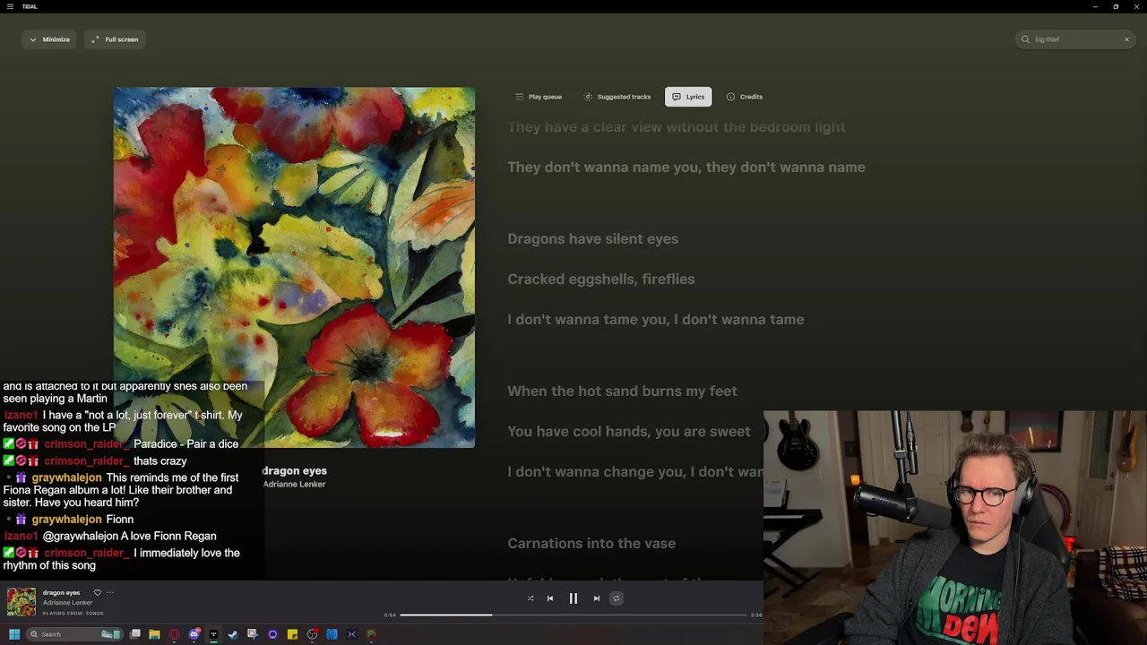Jump to lyric 'Dragons have silent eyes'
Screen dimensions: 1147x645
pos(592,239)
